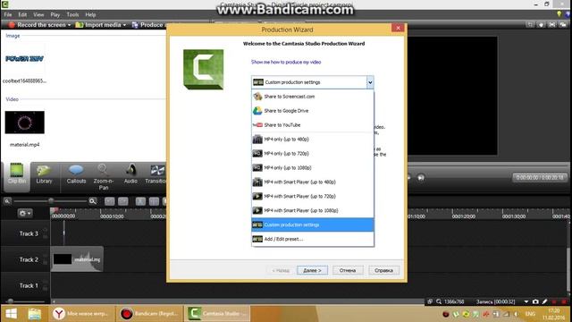Click the large Camtasia logo in the wizard
Viewport: 572px width, 322px height.
pos(203,70)
